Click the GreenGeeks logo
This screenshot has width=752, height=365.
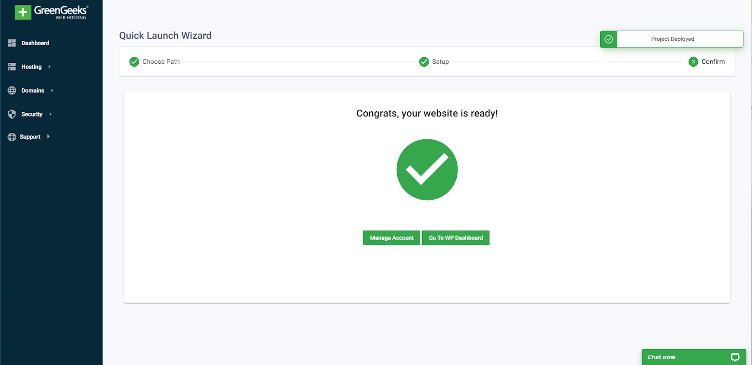[x=51, y=12]
